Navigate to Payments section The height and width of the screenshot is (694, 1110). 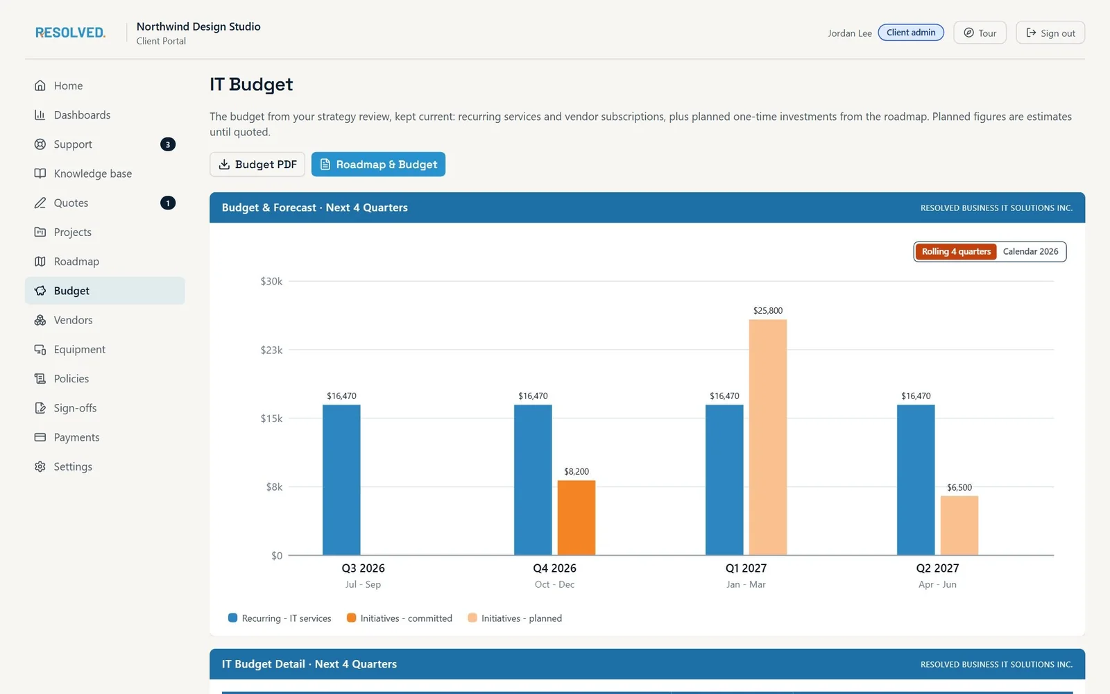(105, 437)
